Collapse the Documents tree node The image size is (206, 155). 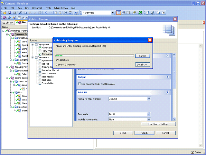(x=33, y=57)
